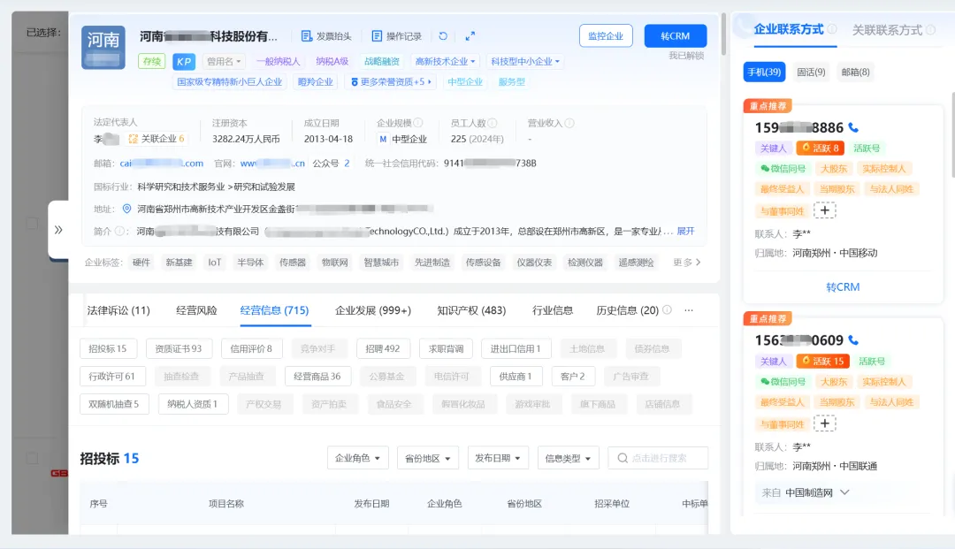Image resolution: width=955 pixels, height=549 pixels.
Task: Open the 关联联系方式 tab
Action: (884, 28)
